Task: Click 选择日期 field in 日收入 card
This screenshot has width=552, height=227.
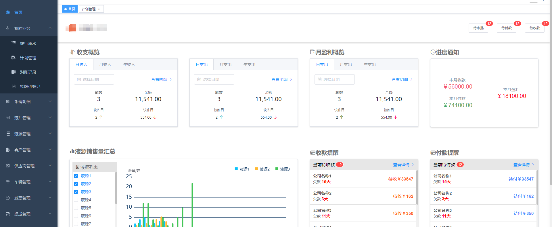Action: [94, 79]
